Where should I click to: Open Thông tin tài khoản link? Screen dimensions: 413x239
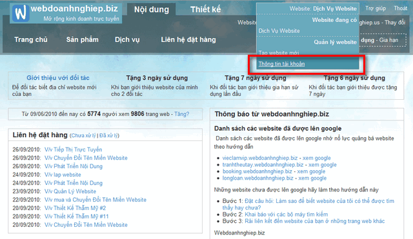point(281,64)
